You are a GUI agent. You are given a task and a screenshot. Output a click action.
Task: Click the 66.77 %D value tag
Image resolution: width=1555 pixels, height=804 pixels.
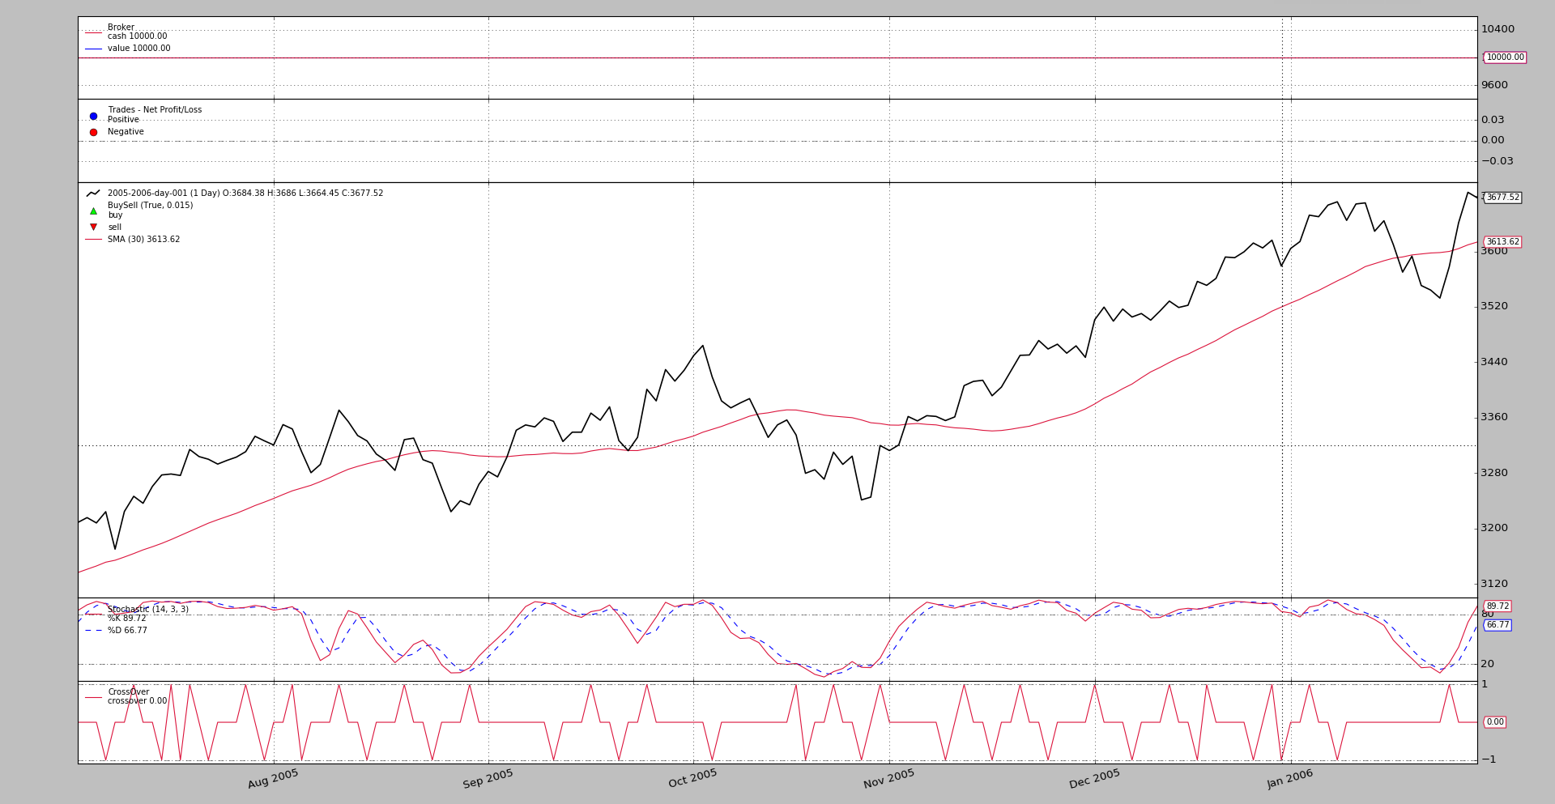pos(1497,625)
